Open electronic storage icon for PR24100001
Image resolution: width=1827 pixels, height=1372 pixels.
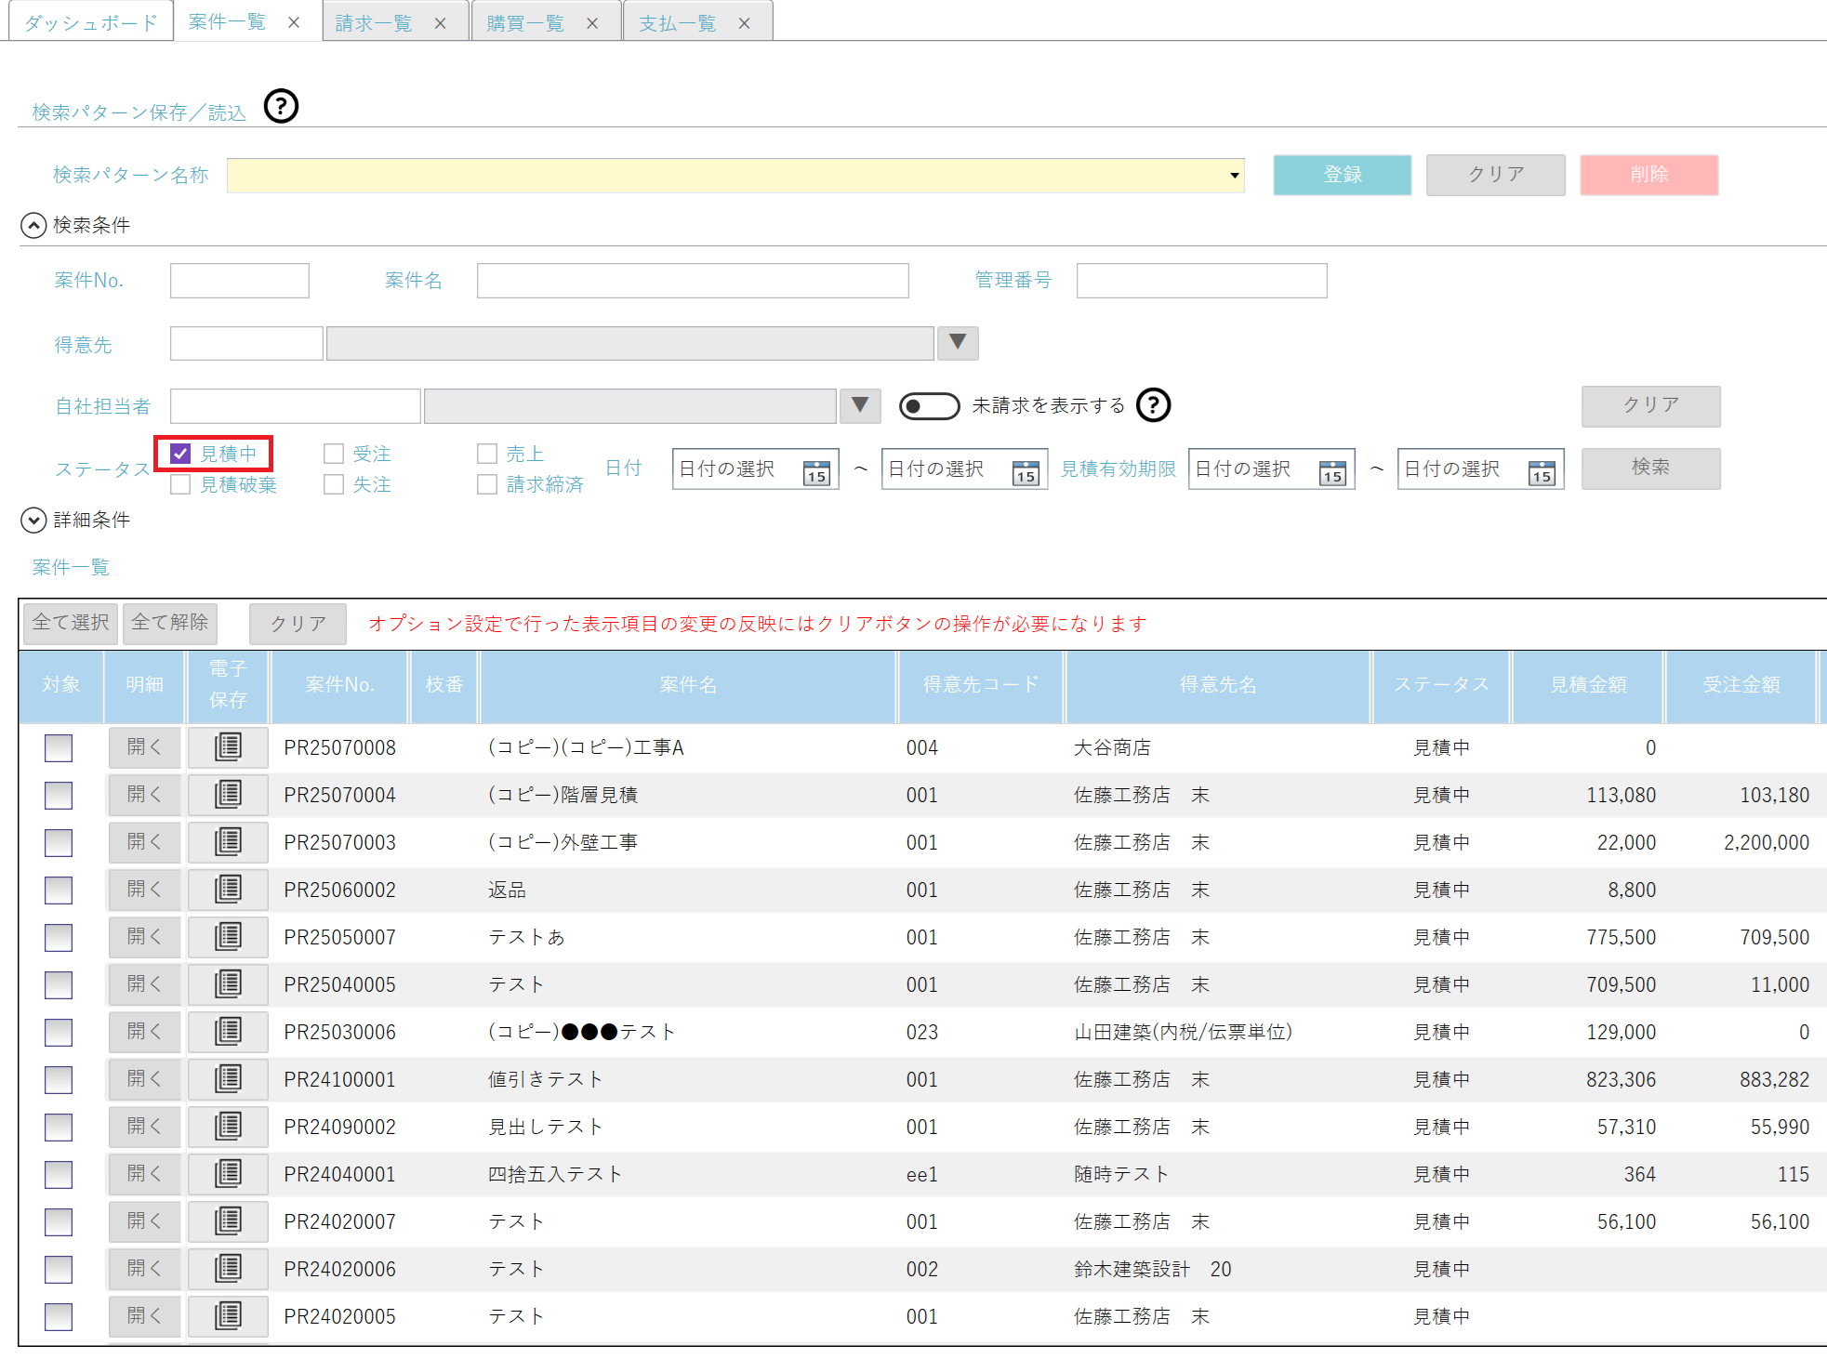pyautogui.click(x=228, y=1079)
